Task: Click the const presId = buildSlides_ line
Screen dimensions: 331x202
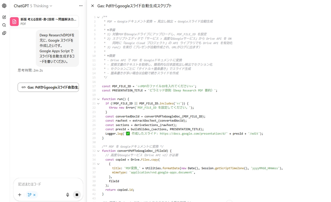Action: (155, 129)
